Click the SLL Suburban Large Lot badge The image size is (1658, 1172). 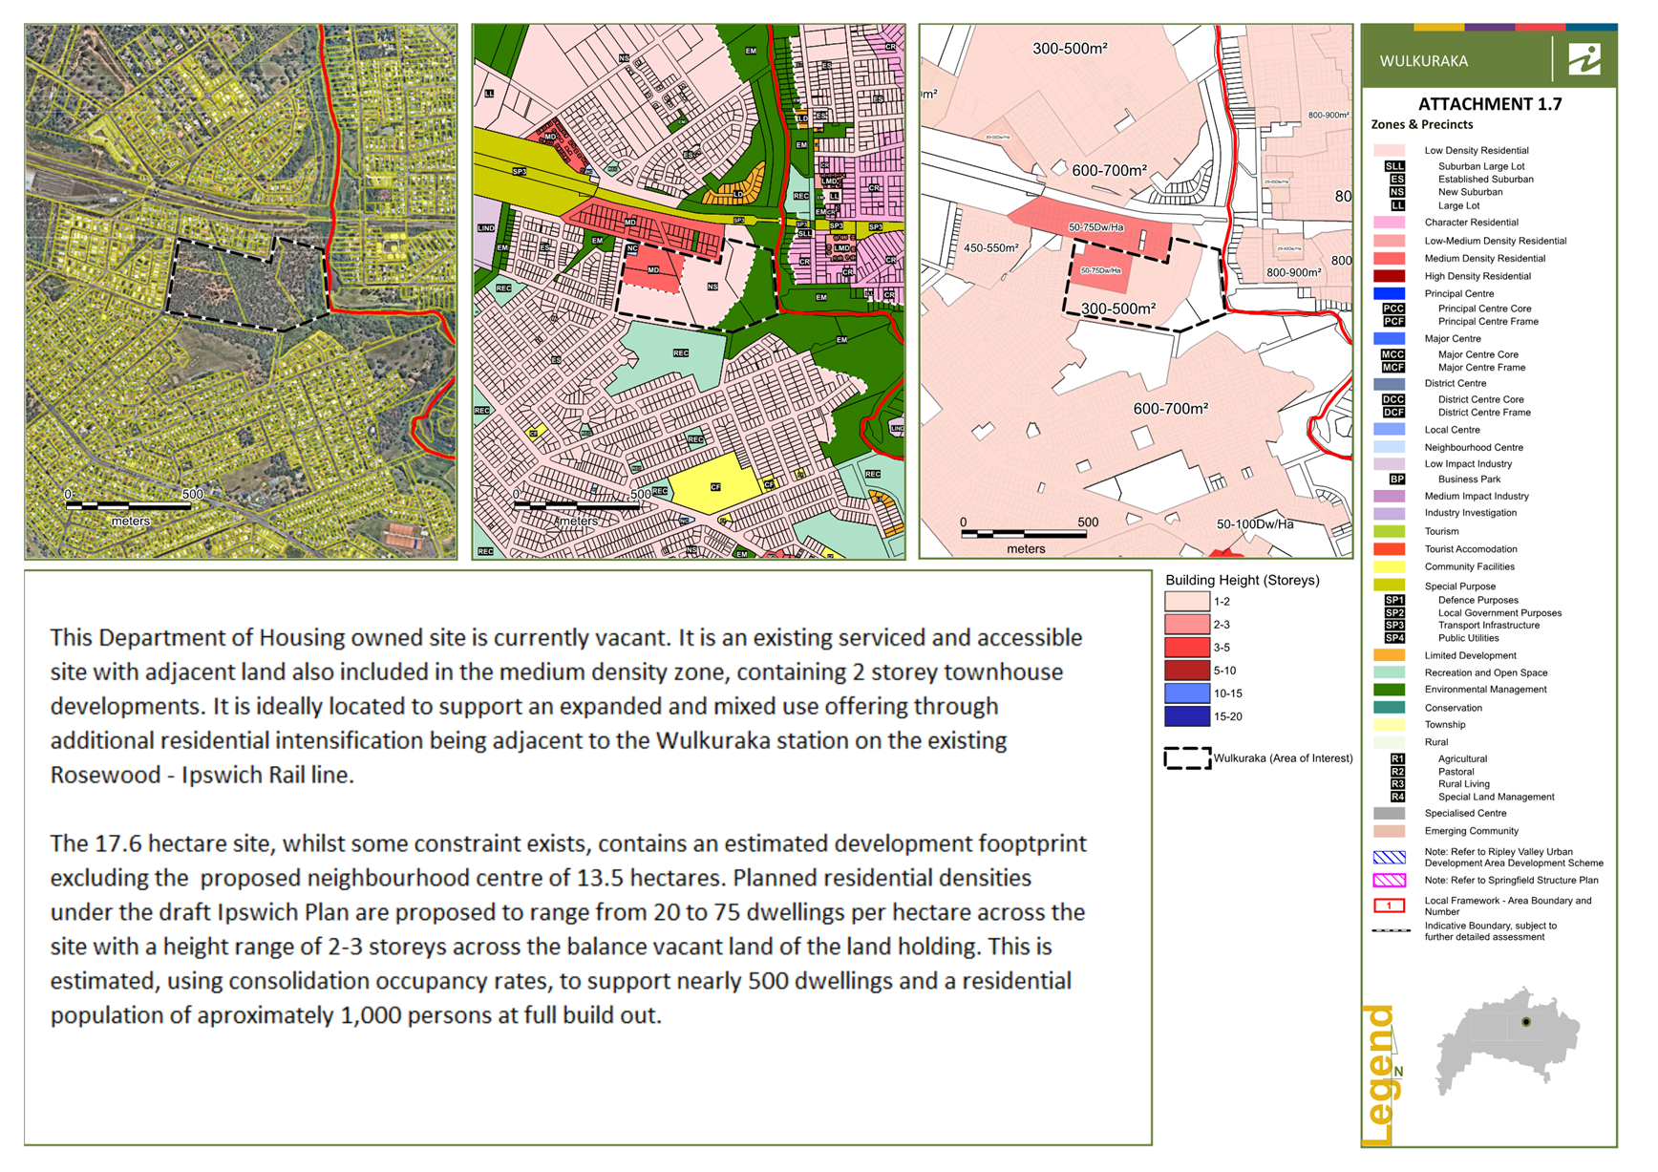(1395, 166)
